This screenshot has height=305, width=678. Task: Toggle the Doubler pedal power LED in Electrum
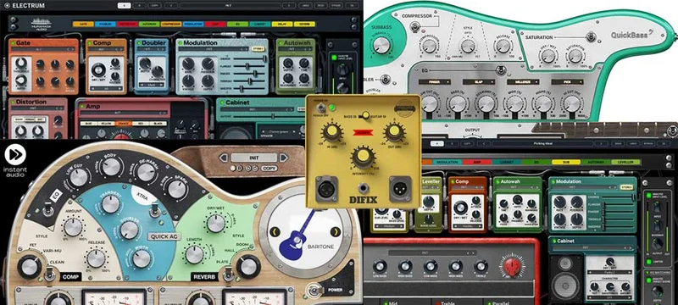pyautogui.click(x=138, y=43)
